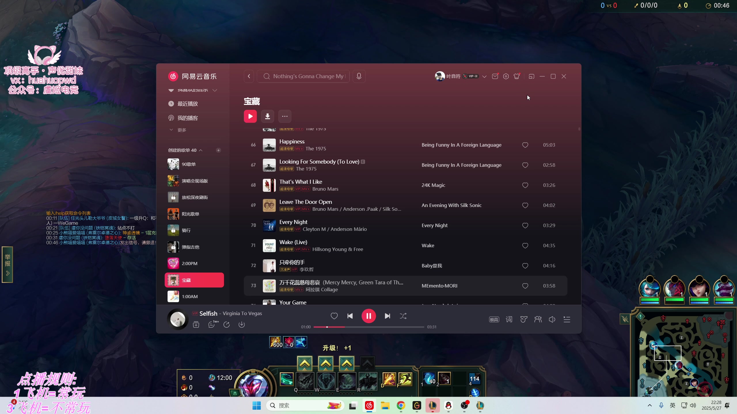This screenshot has height=414, width=737.
Task: Click the voice search microphone icon
Action: tap(359, 76)
